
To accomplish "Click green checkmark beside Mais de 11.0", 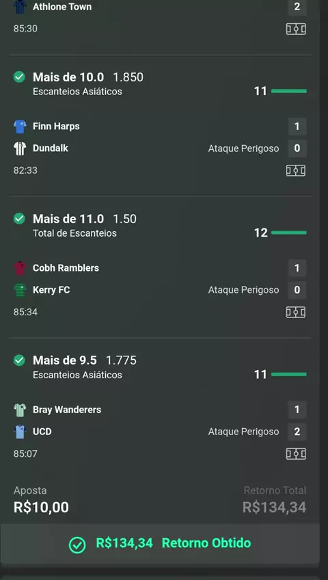I will point(19,219).
